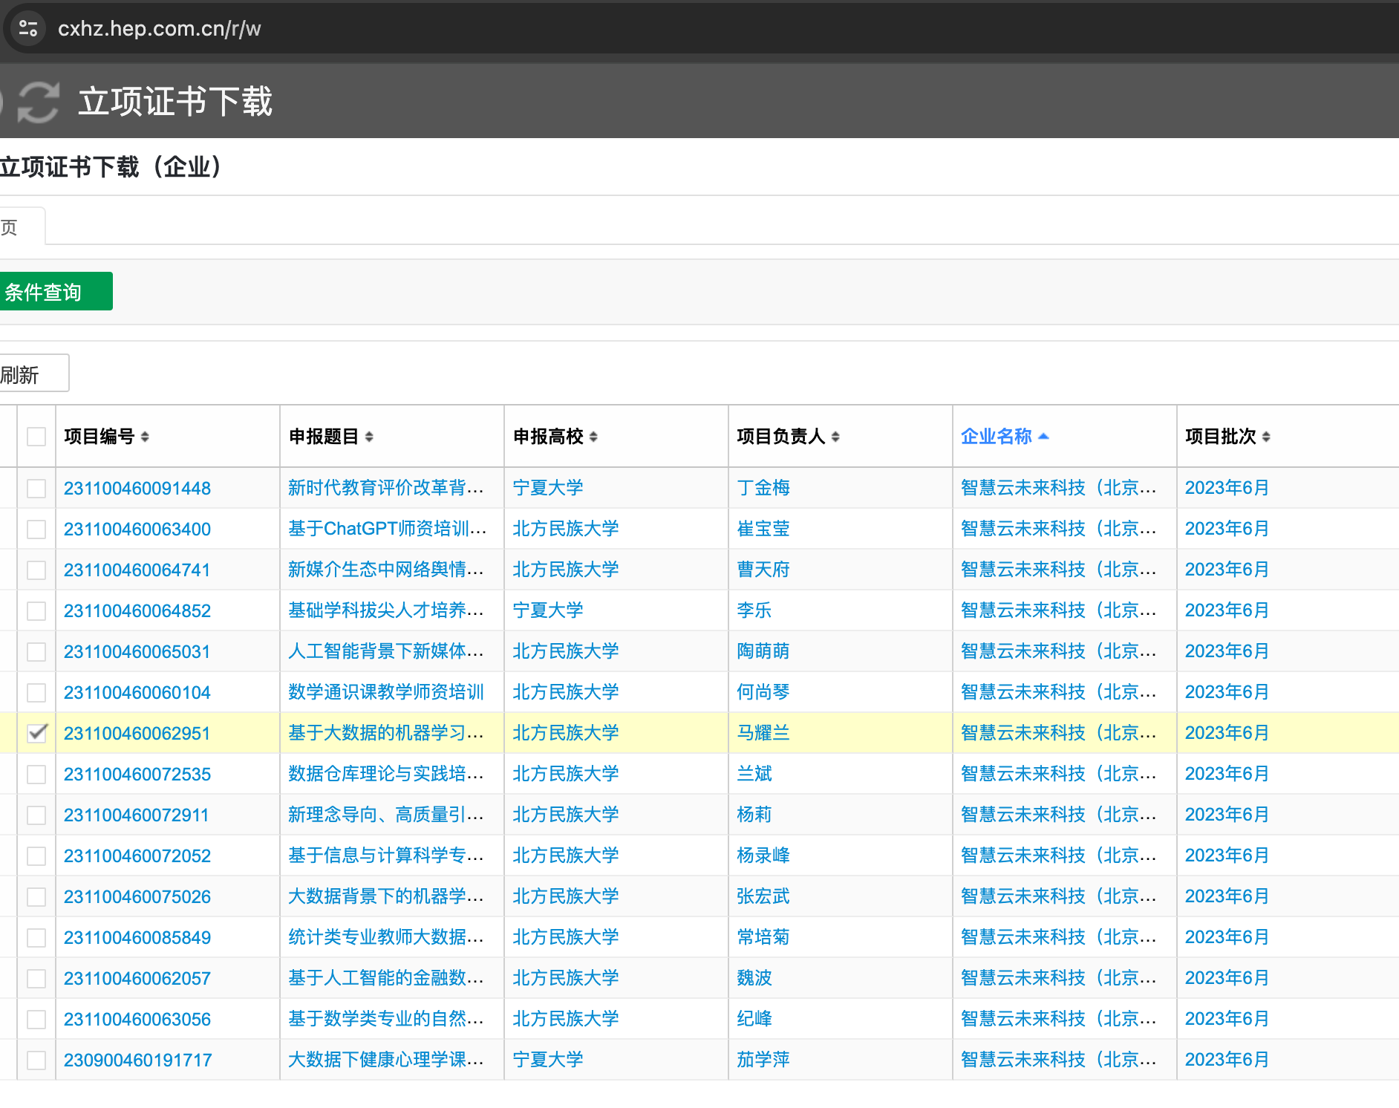Check the row for 231100460075026
The width and height of the screenshot is (1399, 1108).
tap(36, 896)
